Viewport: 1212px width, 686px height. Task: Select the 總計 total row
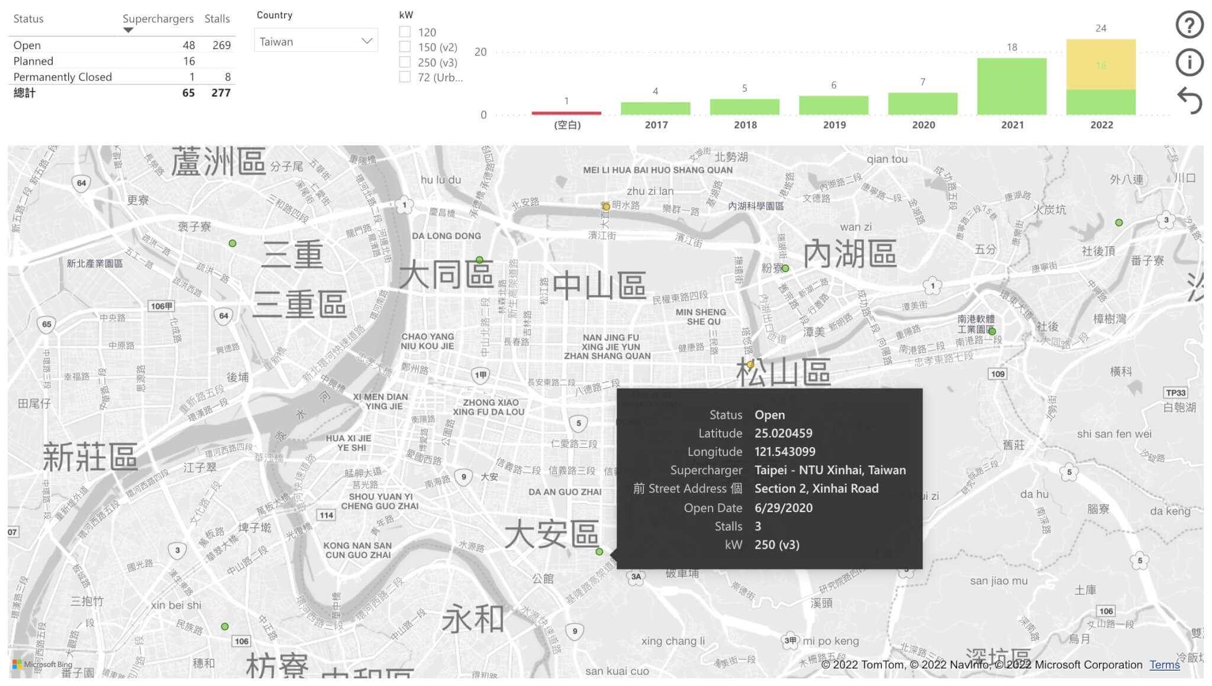(122, 92)
